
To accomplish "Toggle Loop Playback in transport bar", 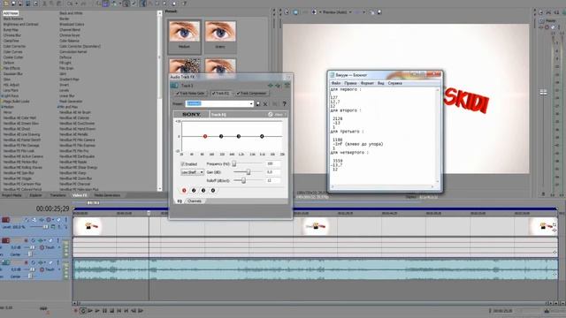I will pos(82,310).
